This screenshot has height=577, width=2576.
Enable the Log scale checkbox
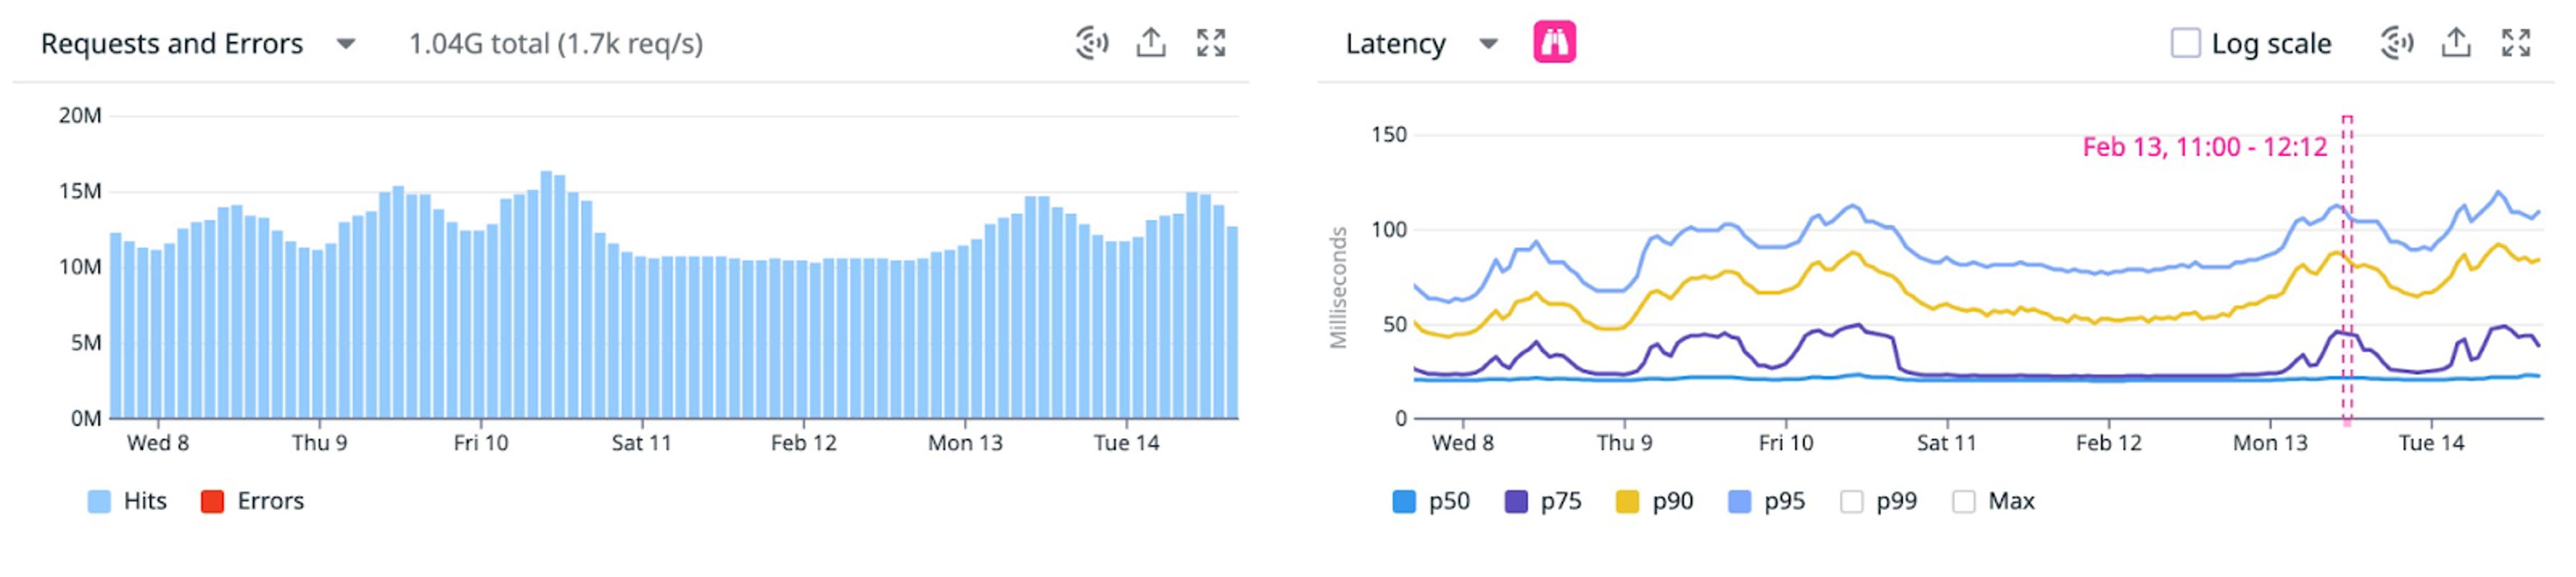point(2185,43)
